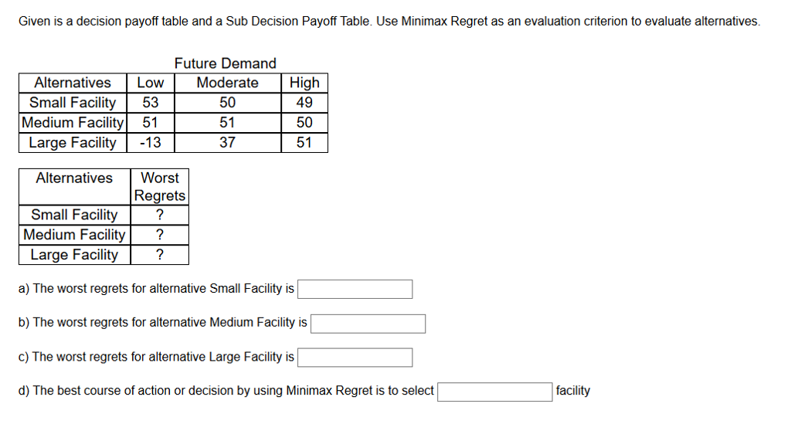791x424 pixels.
Task: Click the best decision facility input box
Action: click(x=494, y=392)
